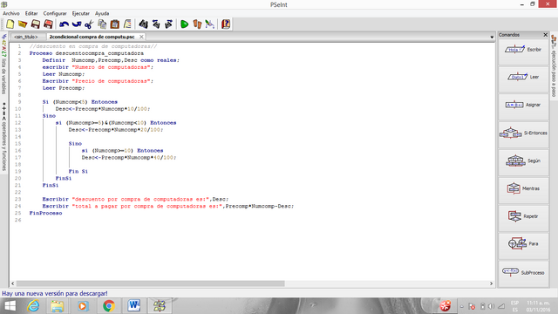Viewport: 558px width, 314px height.
Task: Click the new version download notice
Action: 55,293
